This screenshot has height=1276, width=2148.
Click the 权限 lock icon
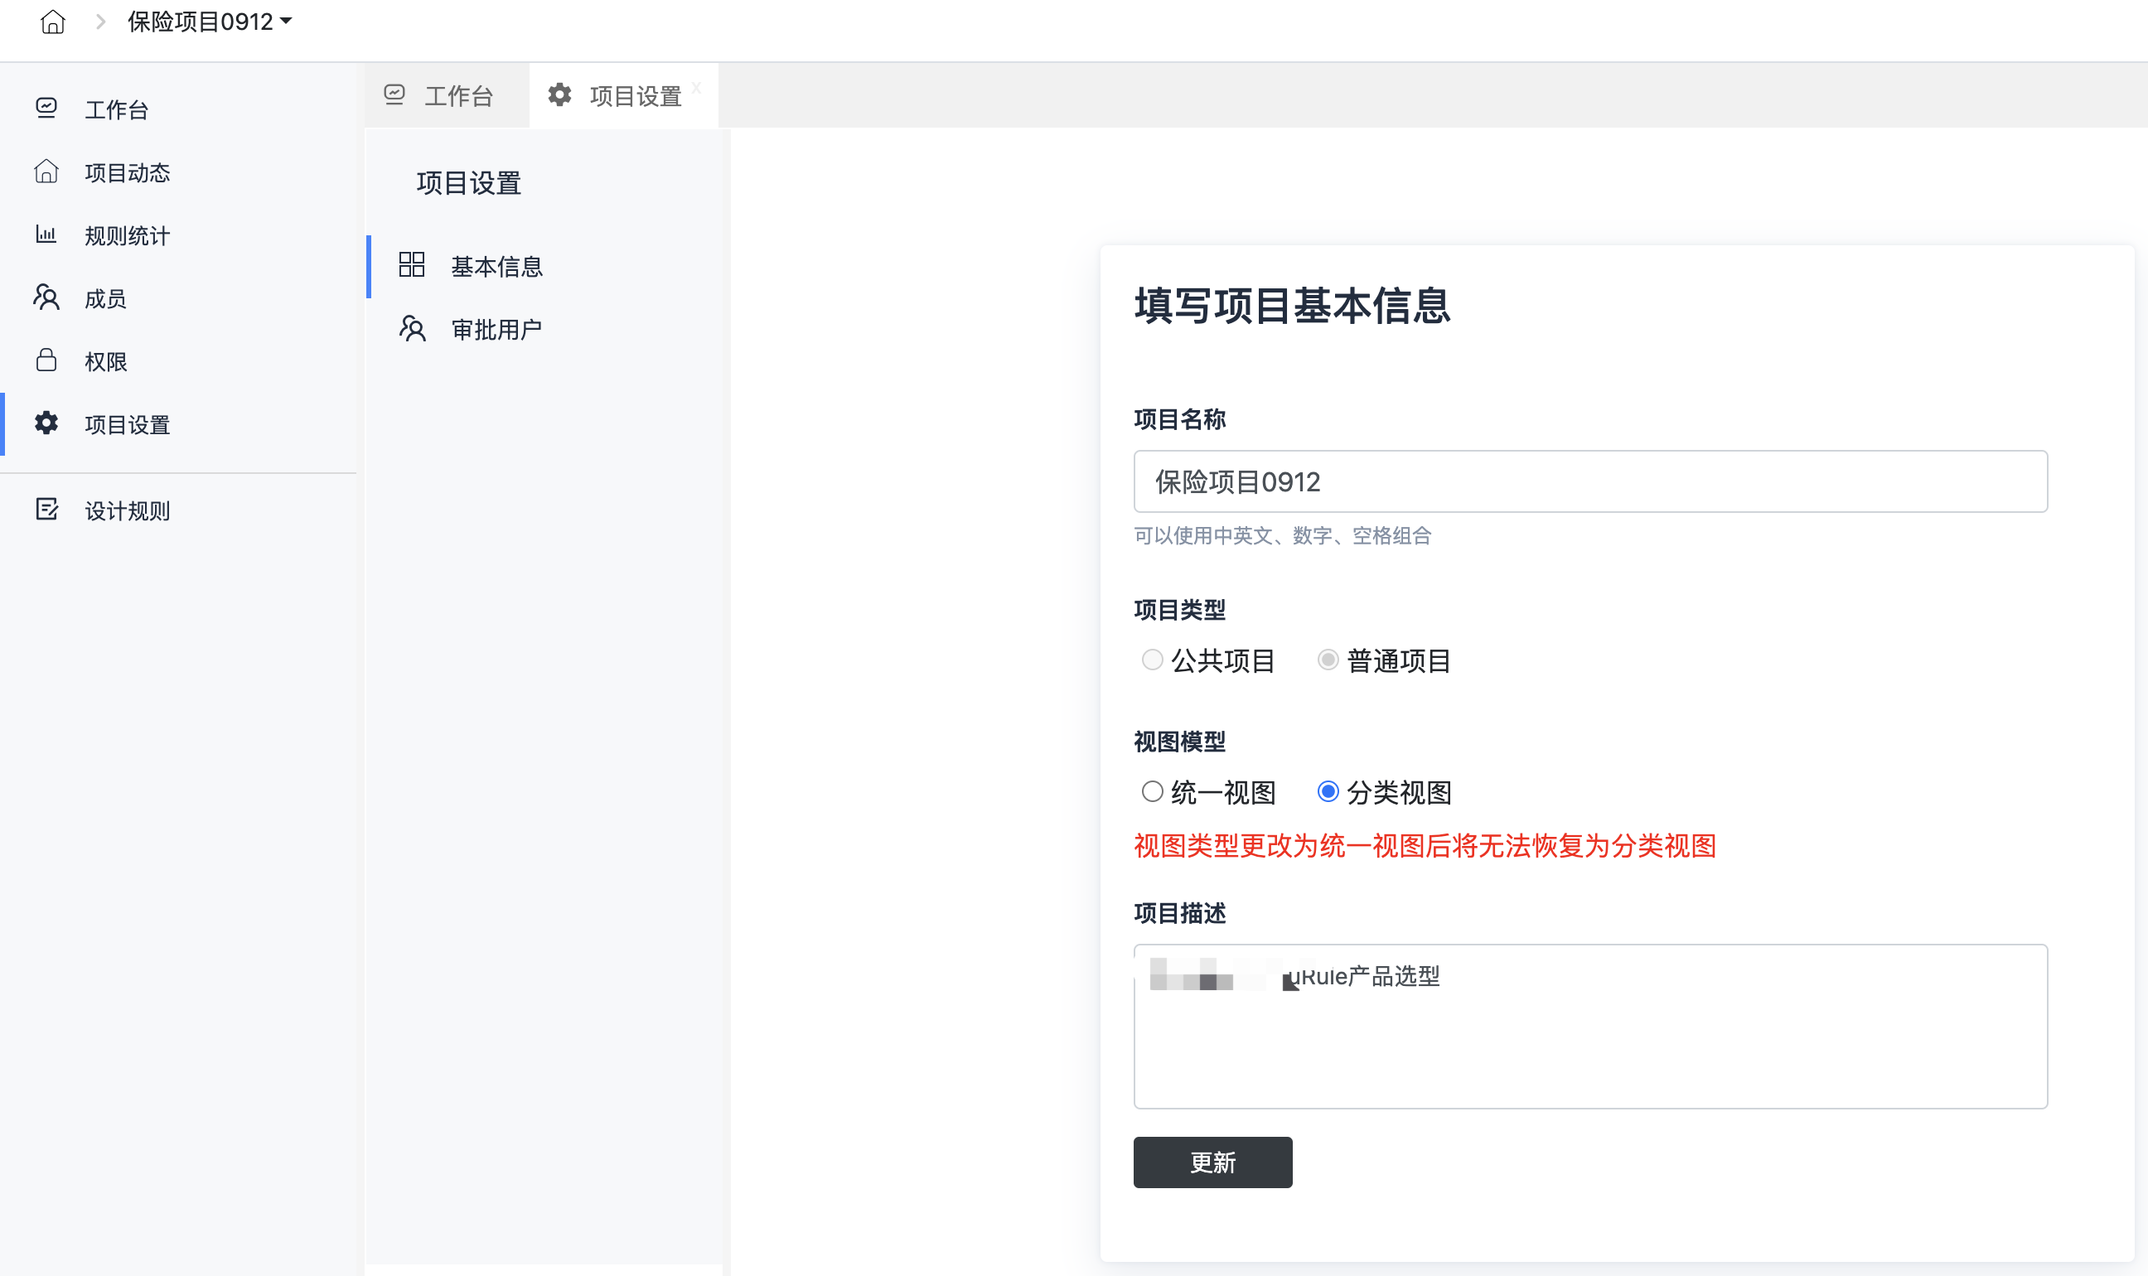[46, 360]
